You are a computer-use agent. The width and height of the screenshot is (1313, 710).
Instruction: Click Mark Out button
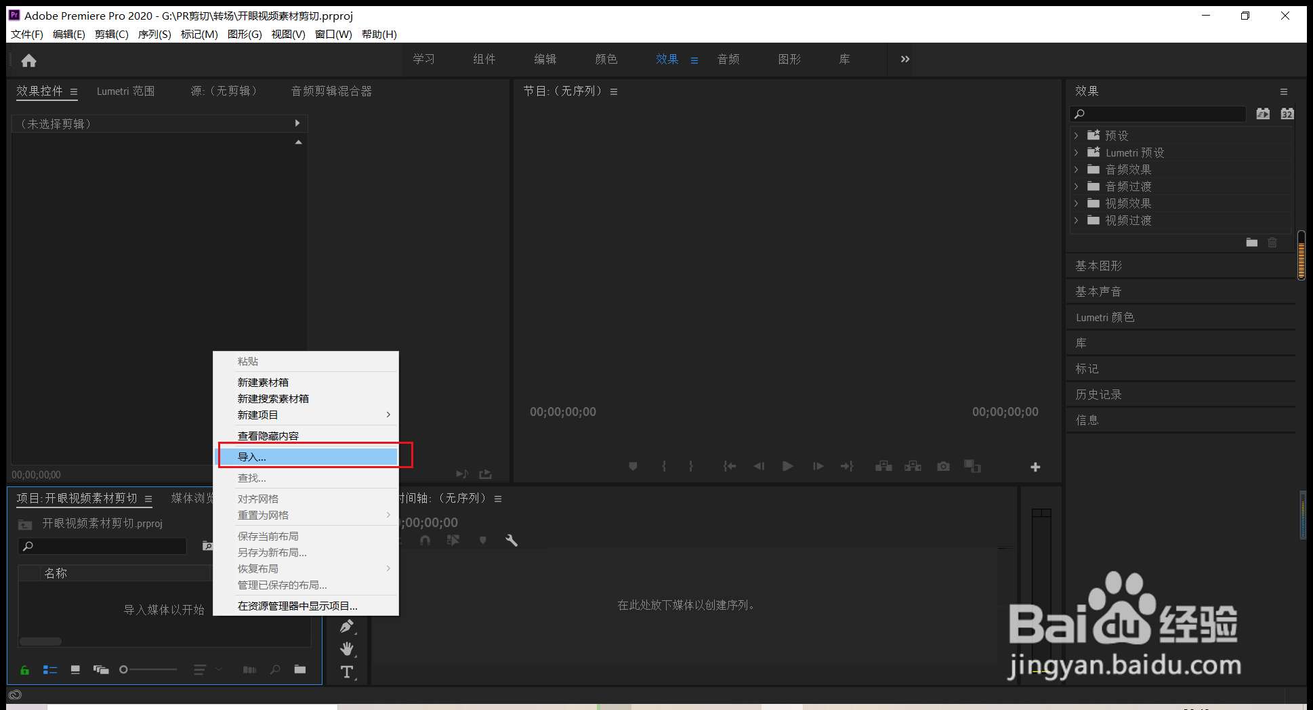(691, 466)
